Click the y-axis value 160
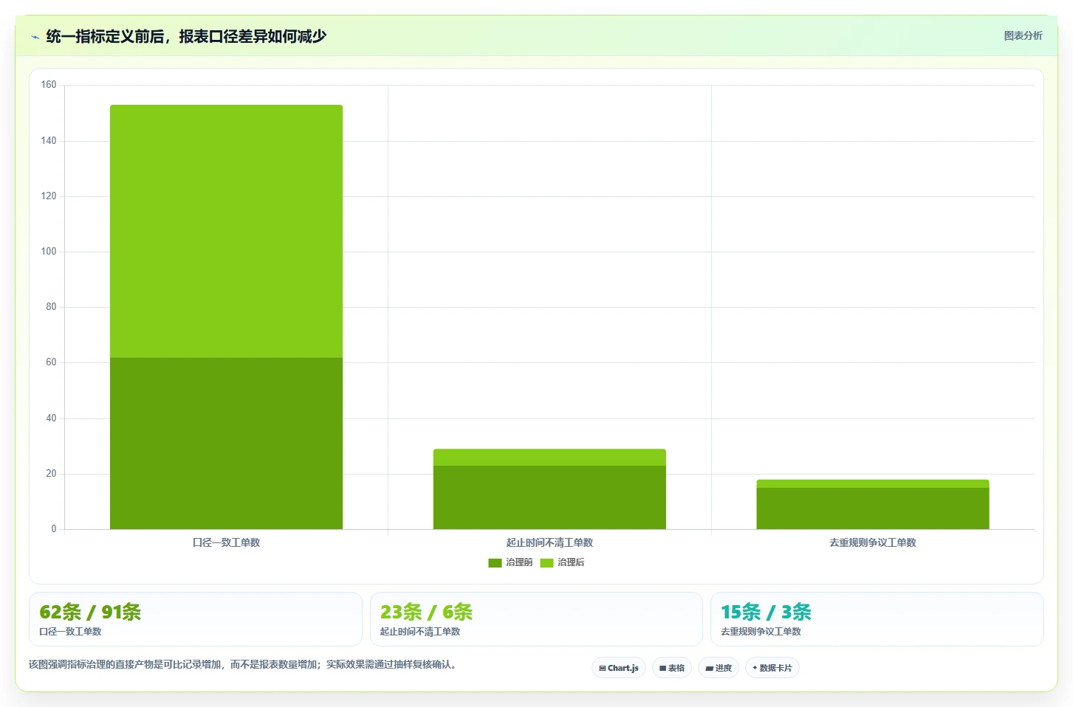 [49, 85]
